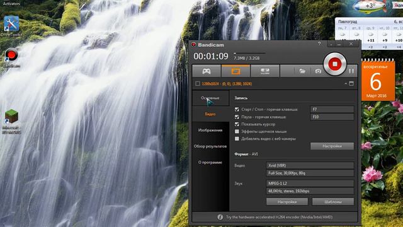Click the 00:01:09 recording timer
The width and height of the screenshot is (403, 227).
211,56
